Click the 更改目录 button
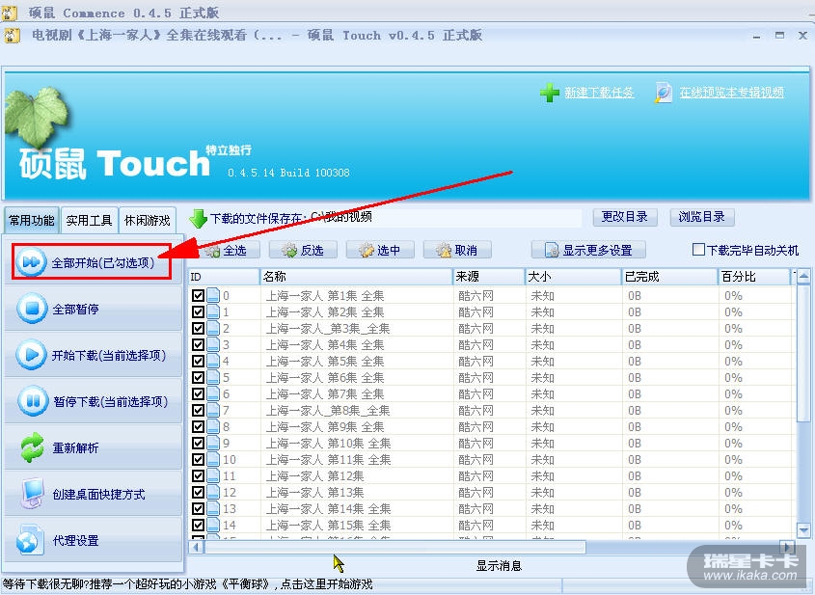The height and width of the screenshot is (595, 815). click(625, 217)
